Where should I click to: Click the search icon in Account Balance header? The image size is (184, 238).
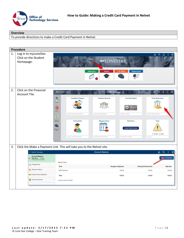tap(164, 152)
